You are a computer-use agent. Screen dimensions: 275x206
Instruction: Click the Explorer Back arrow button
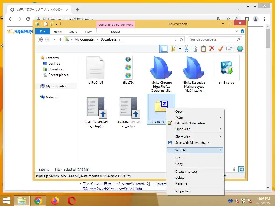40,39
